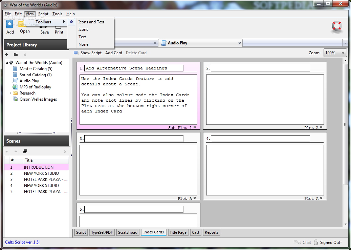Select scene 2 NEW YORK STUDIO row
The width and height of the screenshot is (351, 250).
coord(37,173)
